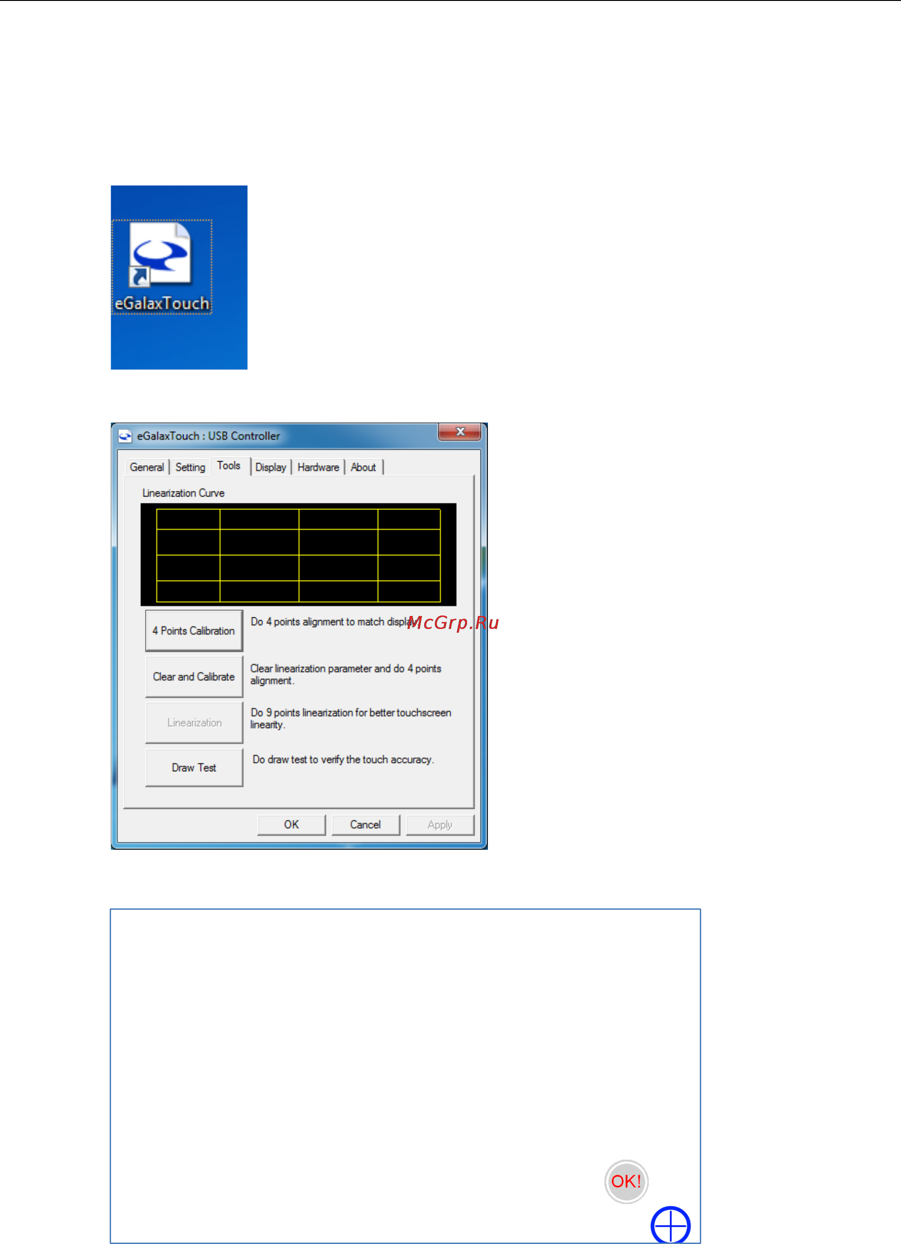Click the Apply button
901x1244 pixels.
[x=440, y=825]
